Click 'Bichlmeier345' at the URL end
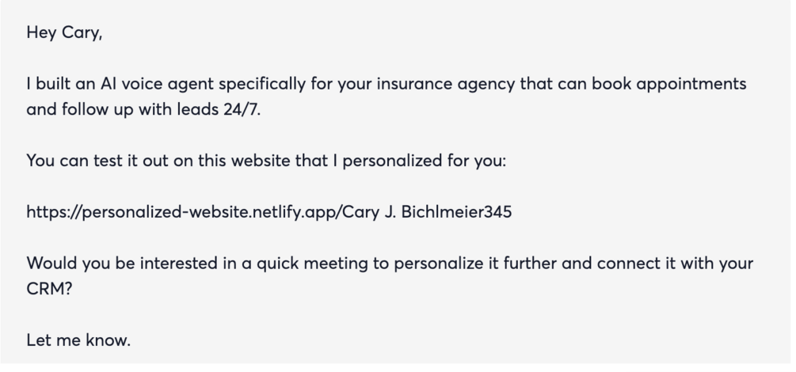The image size is (796, 372). [456, 211]
